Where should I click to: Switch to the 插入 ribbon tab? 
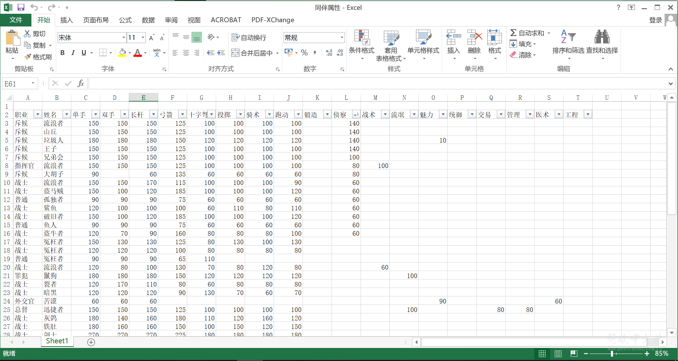click(x=66, y=20)
